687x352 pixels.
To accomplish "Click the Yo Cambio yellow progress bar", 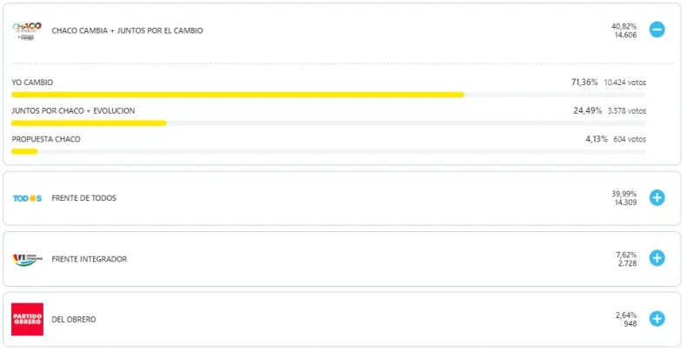I will coord(237,95).
